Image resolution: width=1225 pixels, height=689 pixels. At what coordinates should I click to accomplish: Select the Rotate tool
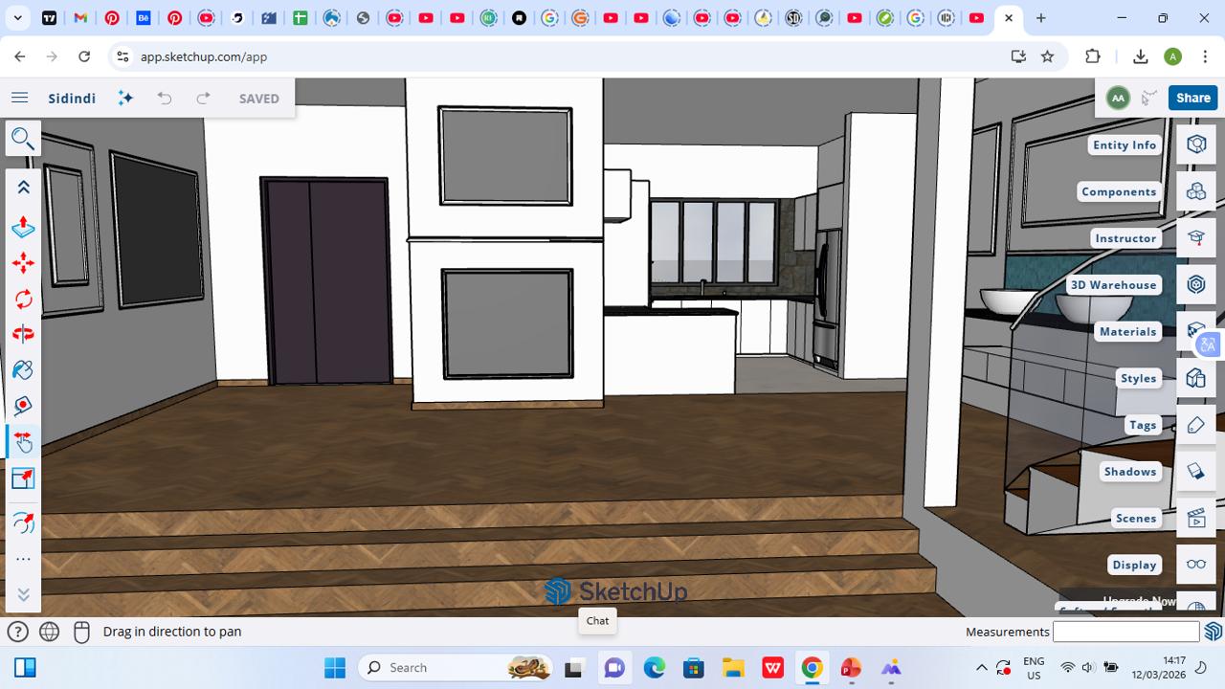pyautogui.click(x=23, y=300)
